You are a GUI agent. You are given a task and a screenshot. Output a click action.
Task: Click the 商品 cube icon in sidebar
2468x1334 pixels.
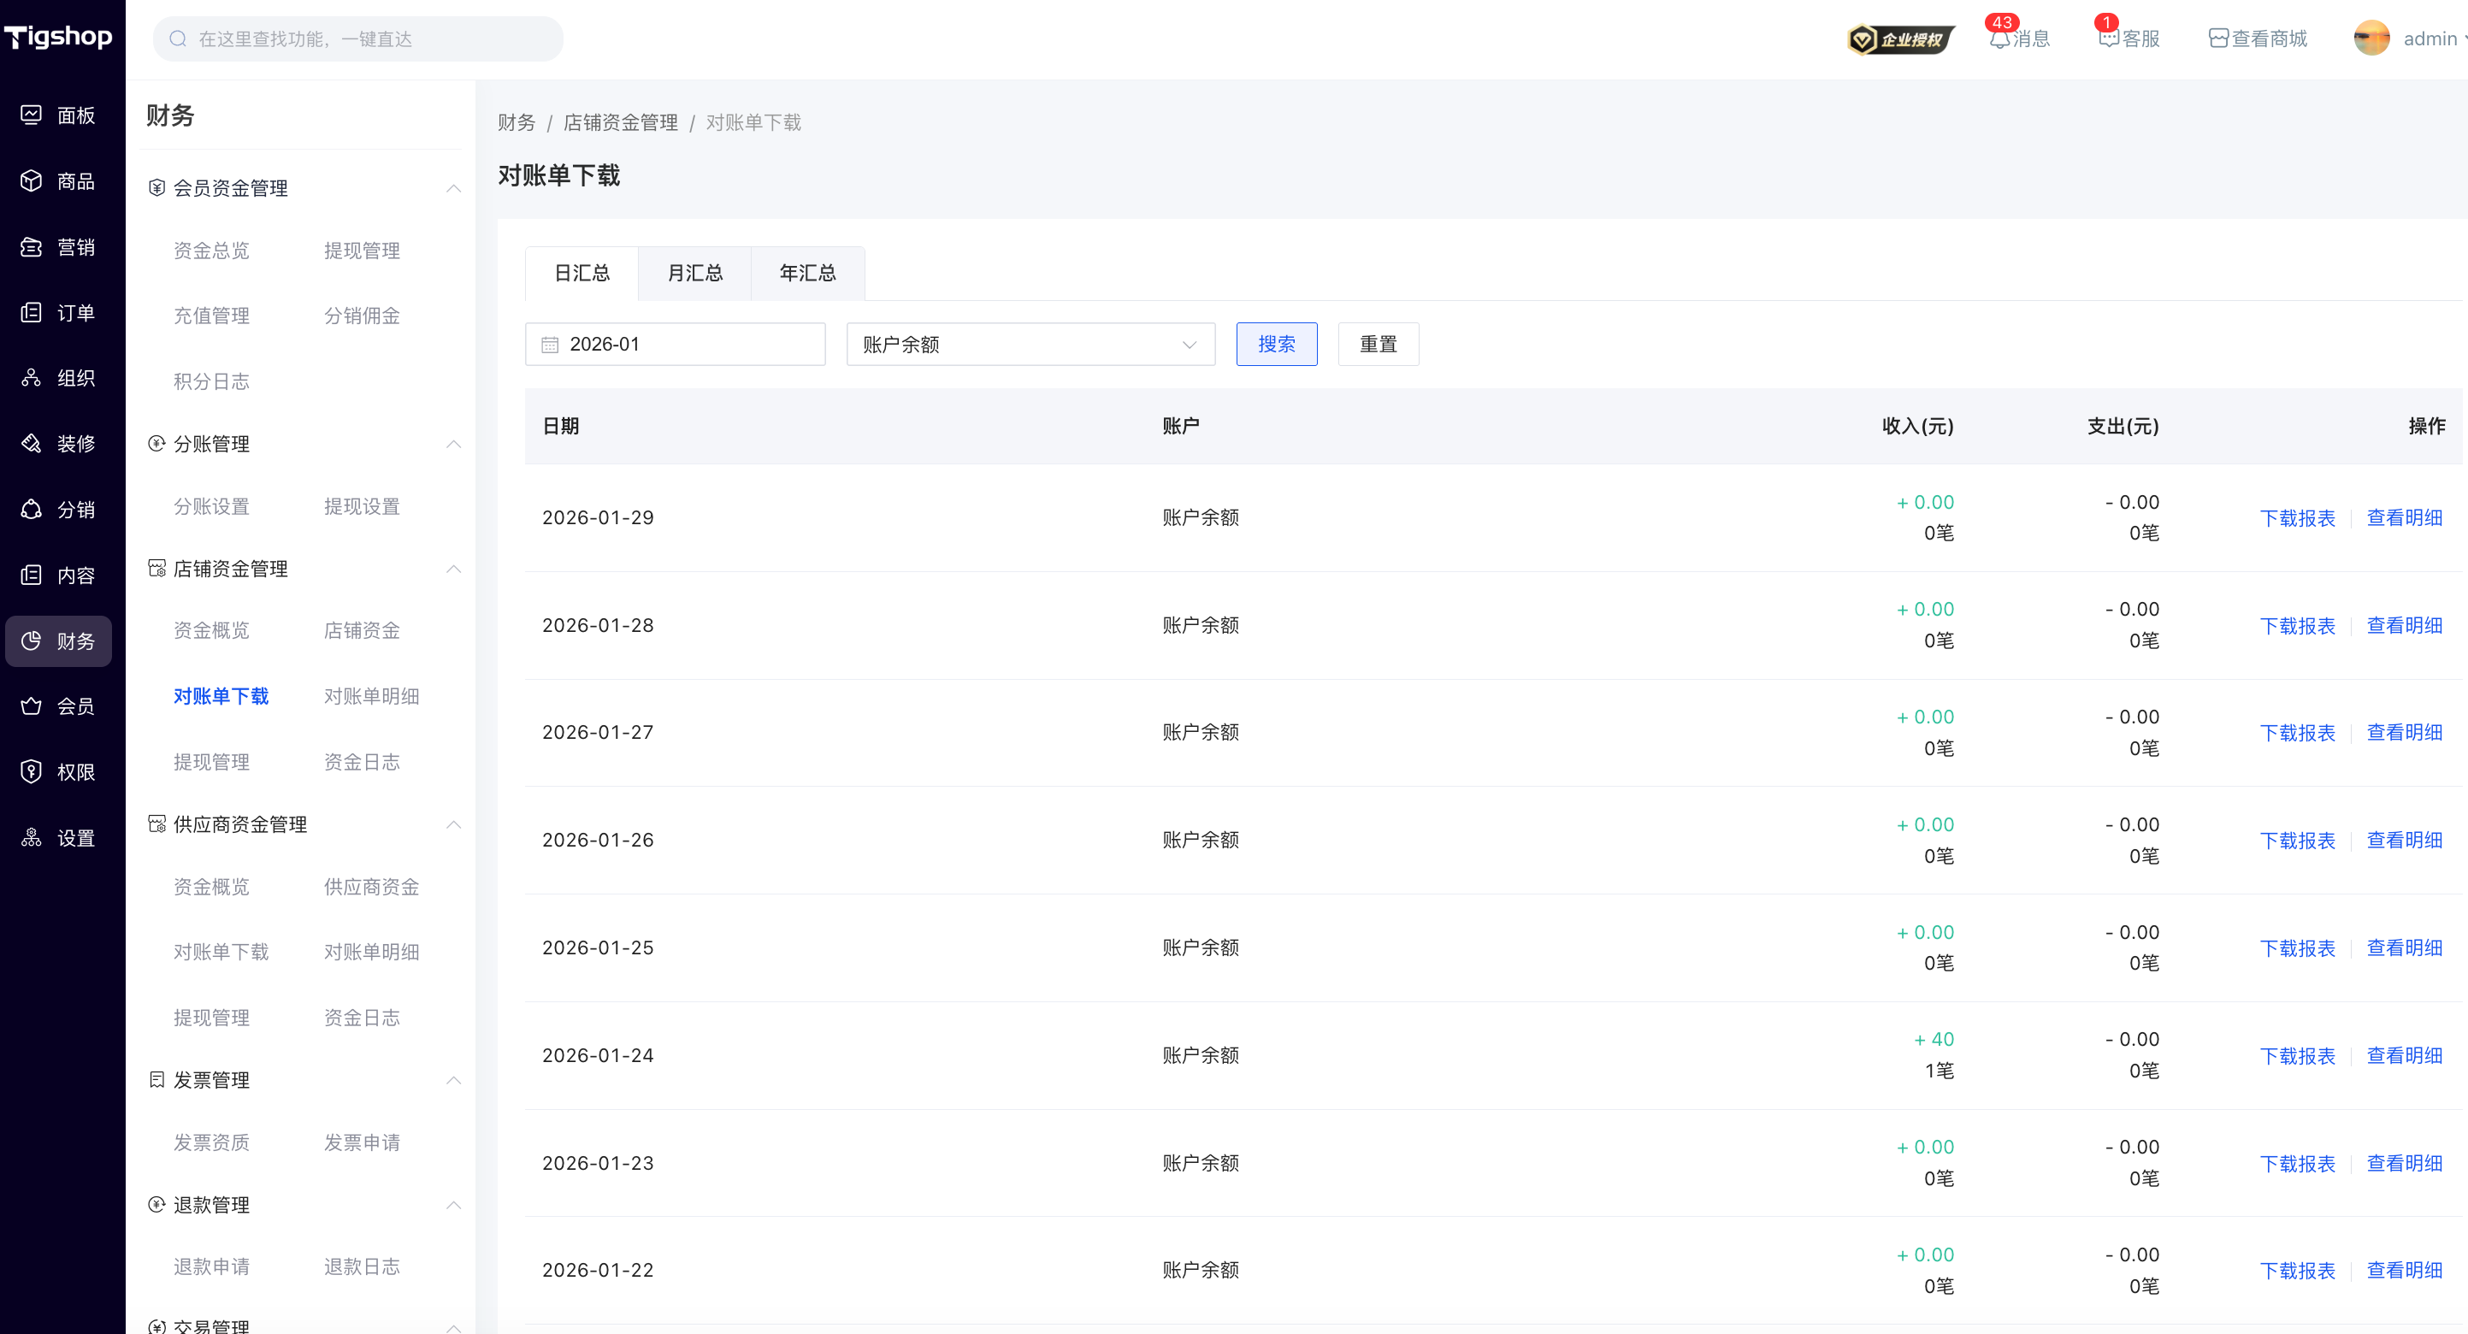tap(32, 181)
